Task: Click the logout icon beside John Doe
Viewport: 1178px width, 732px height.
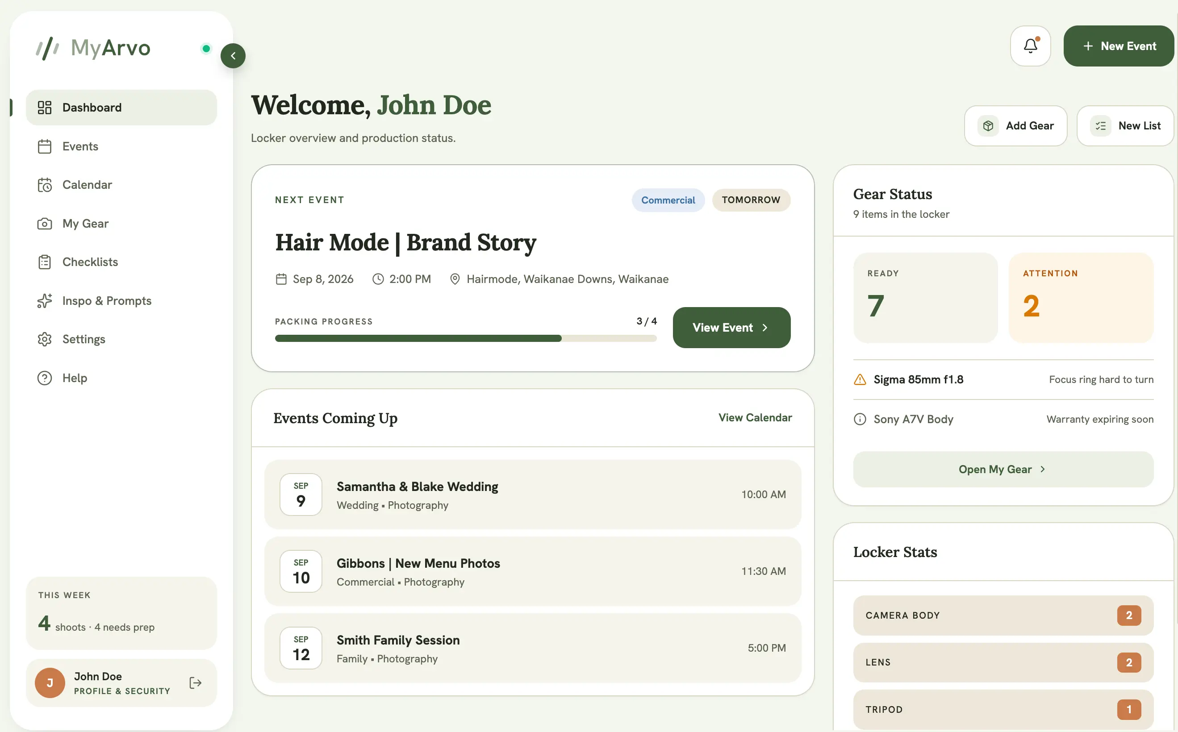Action: [x=195, y=683]
